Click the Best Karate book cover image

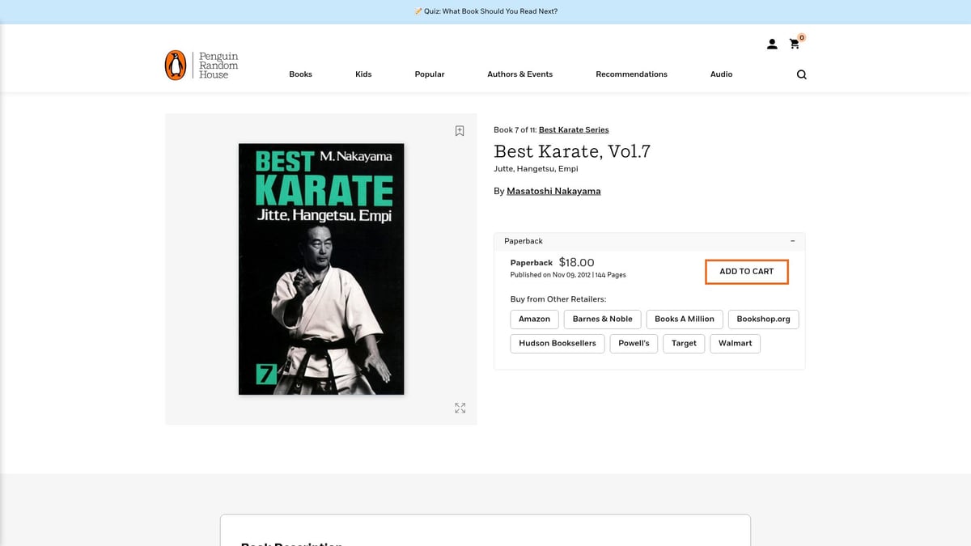click(321, 269)
